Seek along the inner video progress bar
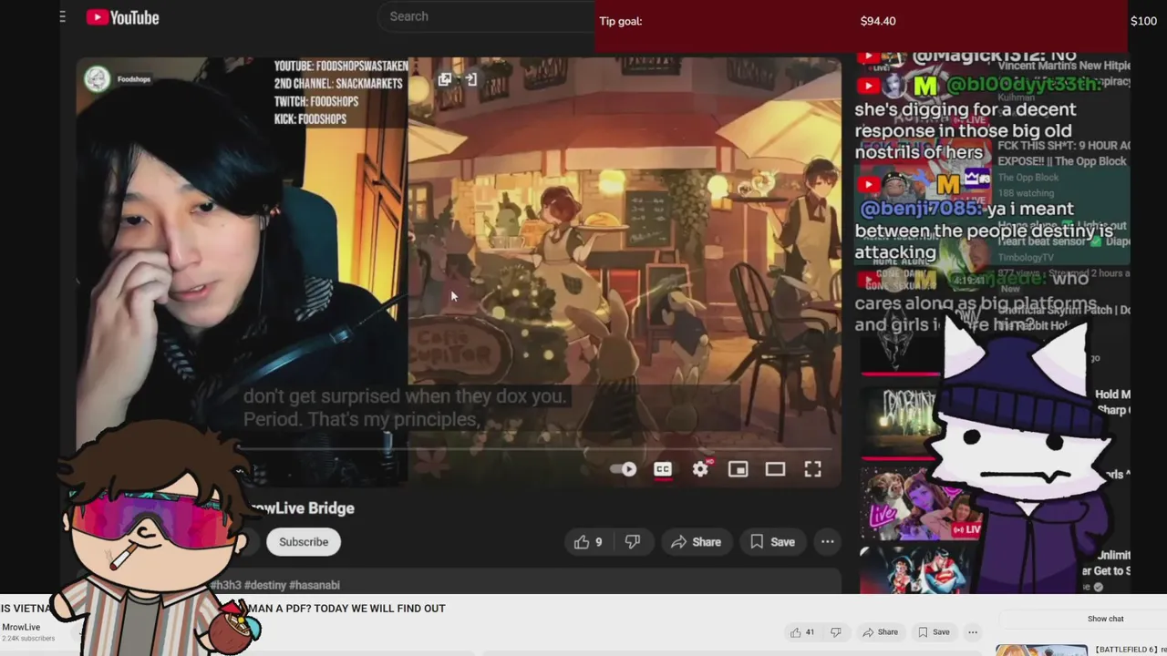Viewport: 1167px width, 656px height. pos(538,448)
